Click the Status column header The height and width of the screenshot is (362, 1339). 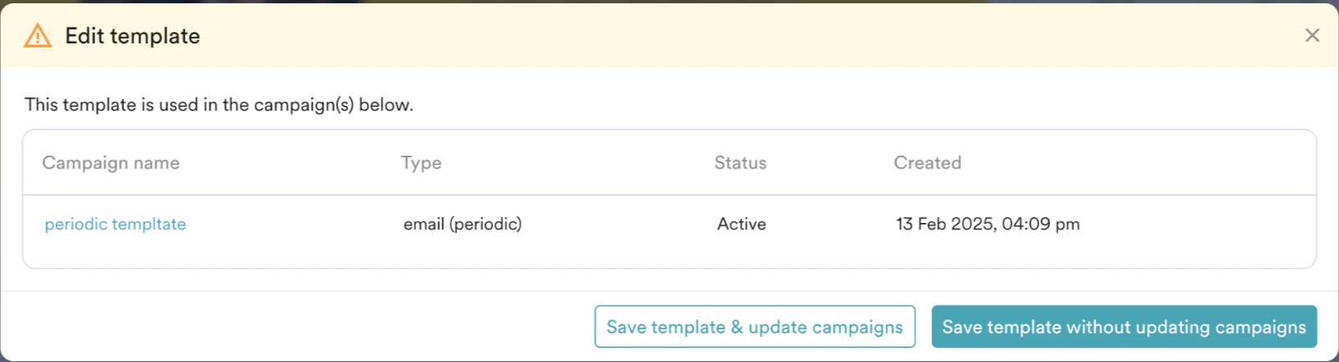click(x=740, y=163)
